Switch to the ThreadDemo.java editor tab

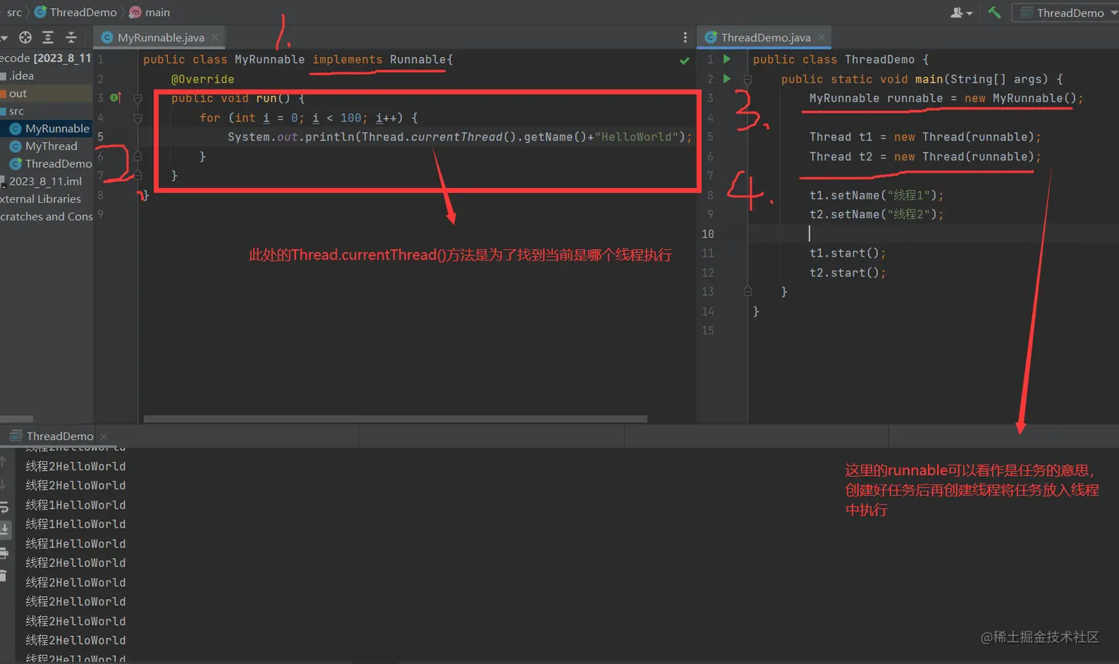(x=765, y=37)
